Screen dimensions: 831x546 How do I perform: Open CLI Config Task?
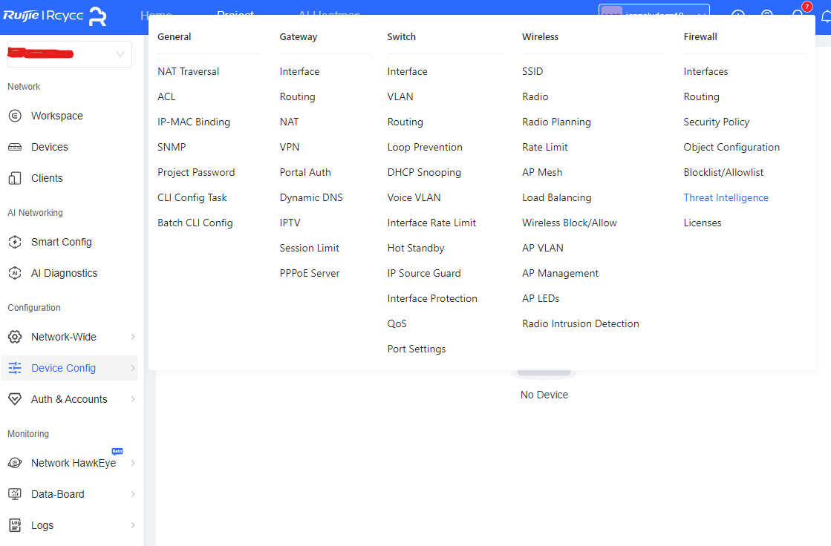[x=192, y=197]
